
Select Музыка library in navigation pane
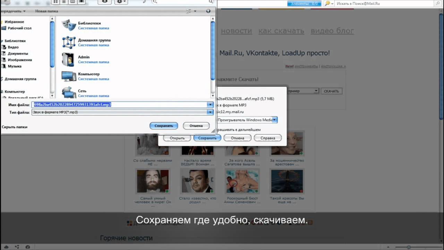(x=15, y=66)
